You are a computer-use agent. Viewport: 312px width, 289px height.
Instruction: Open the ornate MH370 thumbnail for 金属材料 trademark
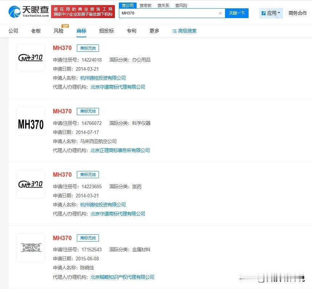click(x=31, y=248)
